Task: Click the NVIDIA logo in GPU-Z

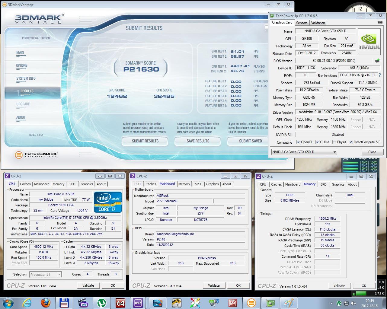Action: click(369, 42)
